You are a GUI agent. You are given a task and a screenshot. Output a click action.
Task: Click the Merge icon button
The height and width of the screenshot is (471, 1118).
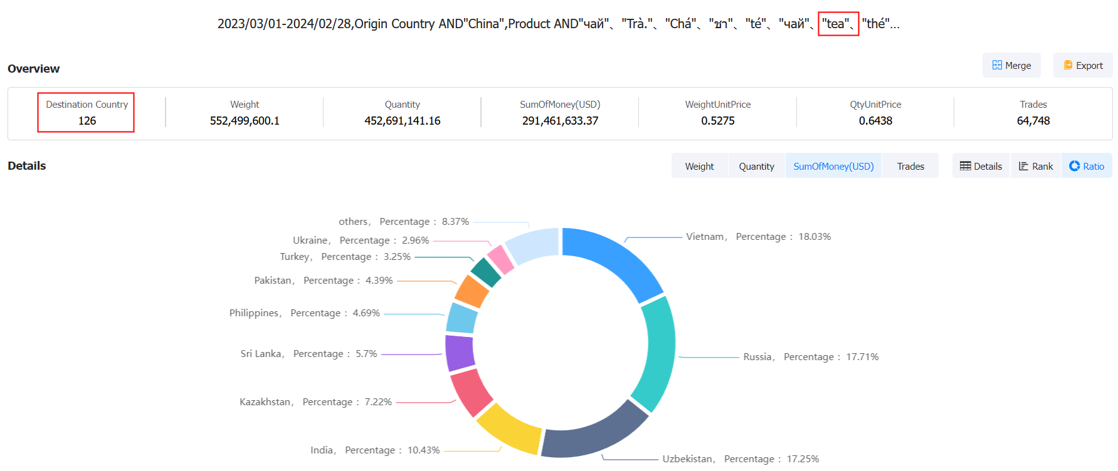click(x=997, y=65)
